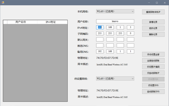Click the 新增记录 button

[x=153, y=22]
